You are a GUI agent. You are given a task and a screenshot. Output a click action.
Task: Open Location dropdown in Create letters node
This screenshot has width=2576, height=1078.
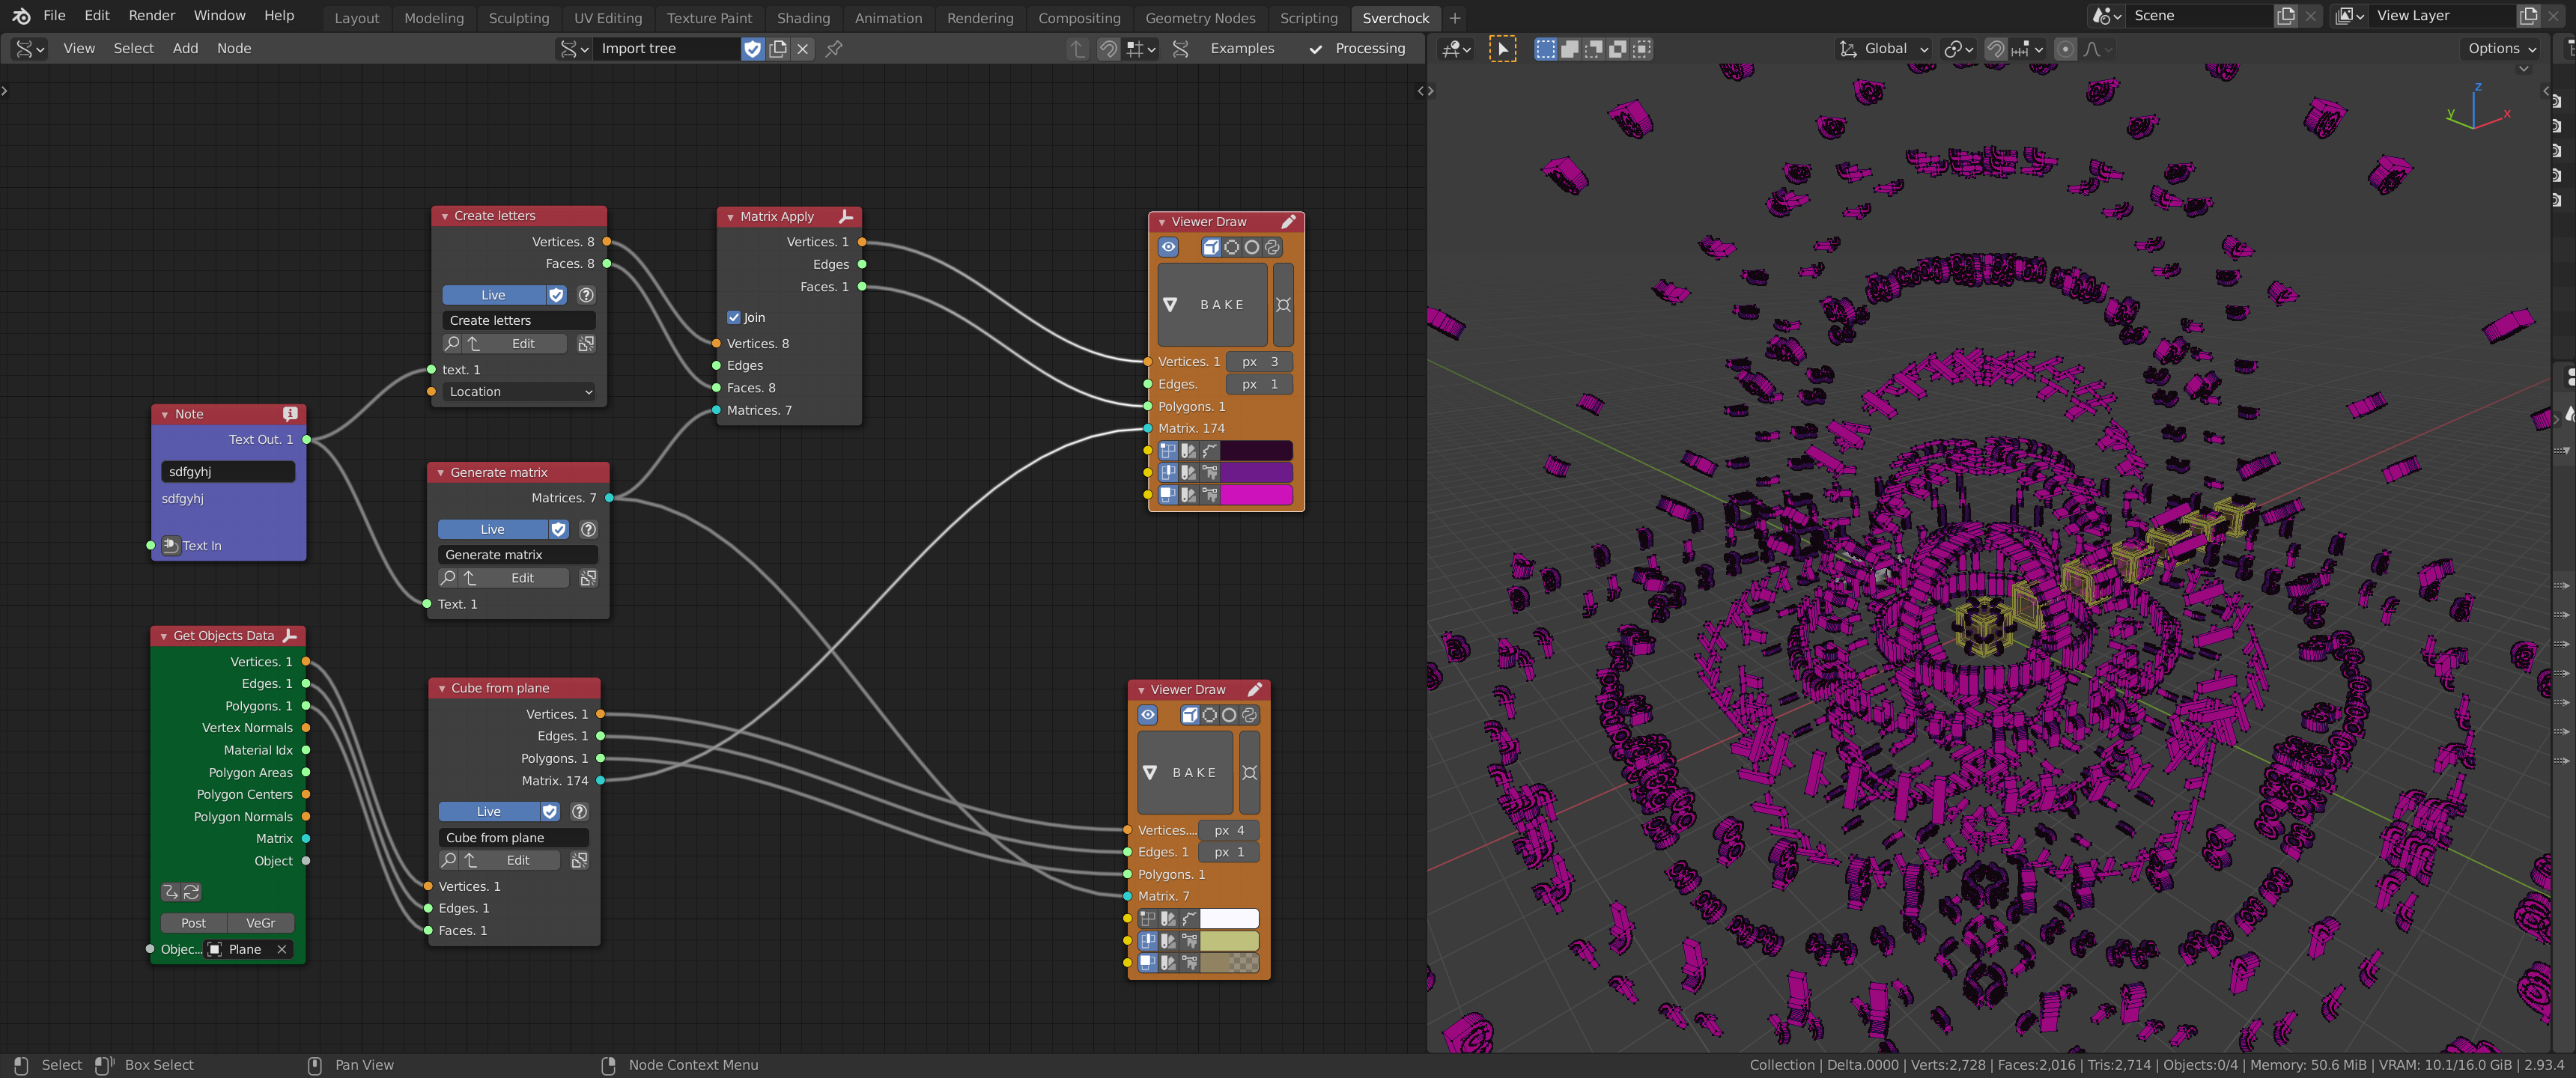[x=519, y=392]
